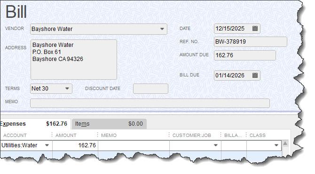Click the Amount Due field 162.76

(244, 55)
